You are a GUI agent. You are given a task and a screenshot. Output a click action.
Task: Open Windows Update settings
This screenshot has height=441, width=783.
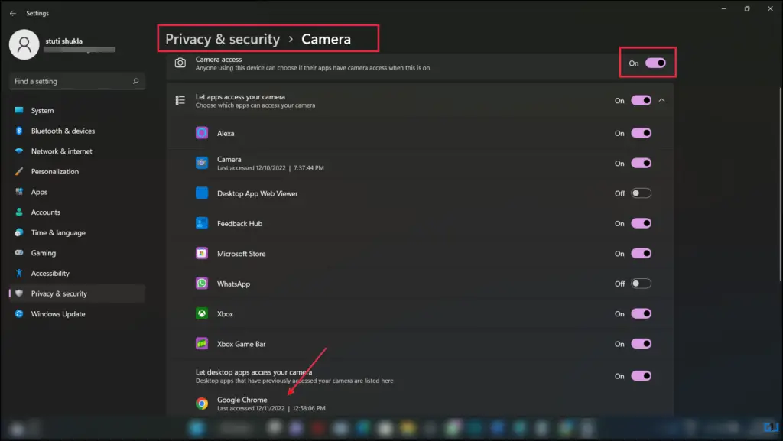click(77, 314)
